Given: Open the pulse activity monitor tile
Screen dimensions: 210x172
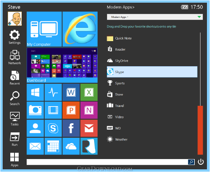Looking at the screenshot, I should (53, 92).
